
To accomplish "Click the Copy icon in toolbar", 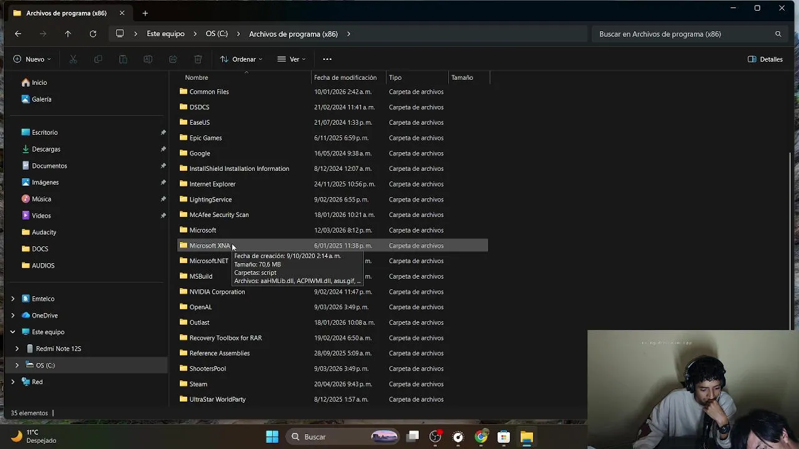I will (98, 59).
